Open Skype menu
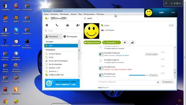This screenshot has width=186, height=105. click(x=46, y=14)
